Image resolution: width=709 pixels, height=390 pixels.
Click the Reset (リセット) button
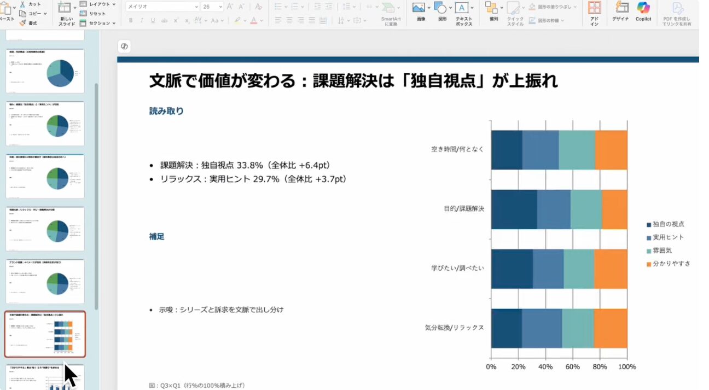[x=97, y=14]
